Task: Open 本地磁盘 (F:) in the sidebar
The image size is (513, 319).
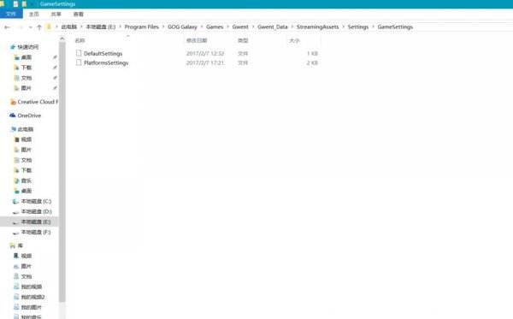Action: (36, 233)
